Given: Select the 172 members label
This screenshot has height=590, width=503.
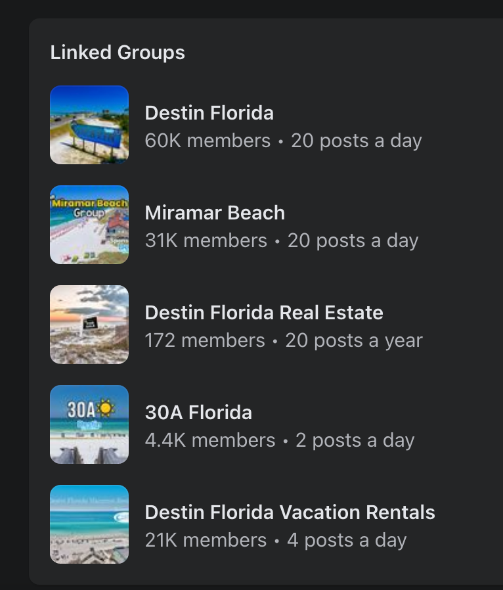Looking at the screenshot, I should (x=205, y=340).
